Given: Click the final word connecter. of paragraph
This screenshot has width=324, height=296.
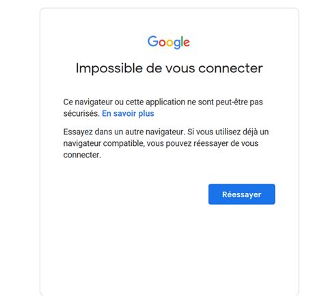Looking at the screenshot, I should tap(82, 155).
